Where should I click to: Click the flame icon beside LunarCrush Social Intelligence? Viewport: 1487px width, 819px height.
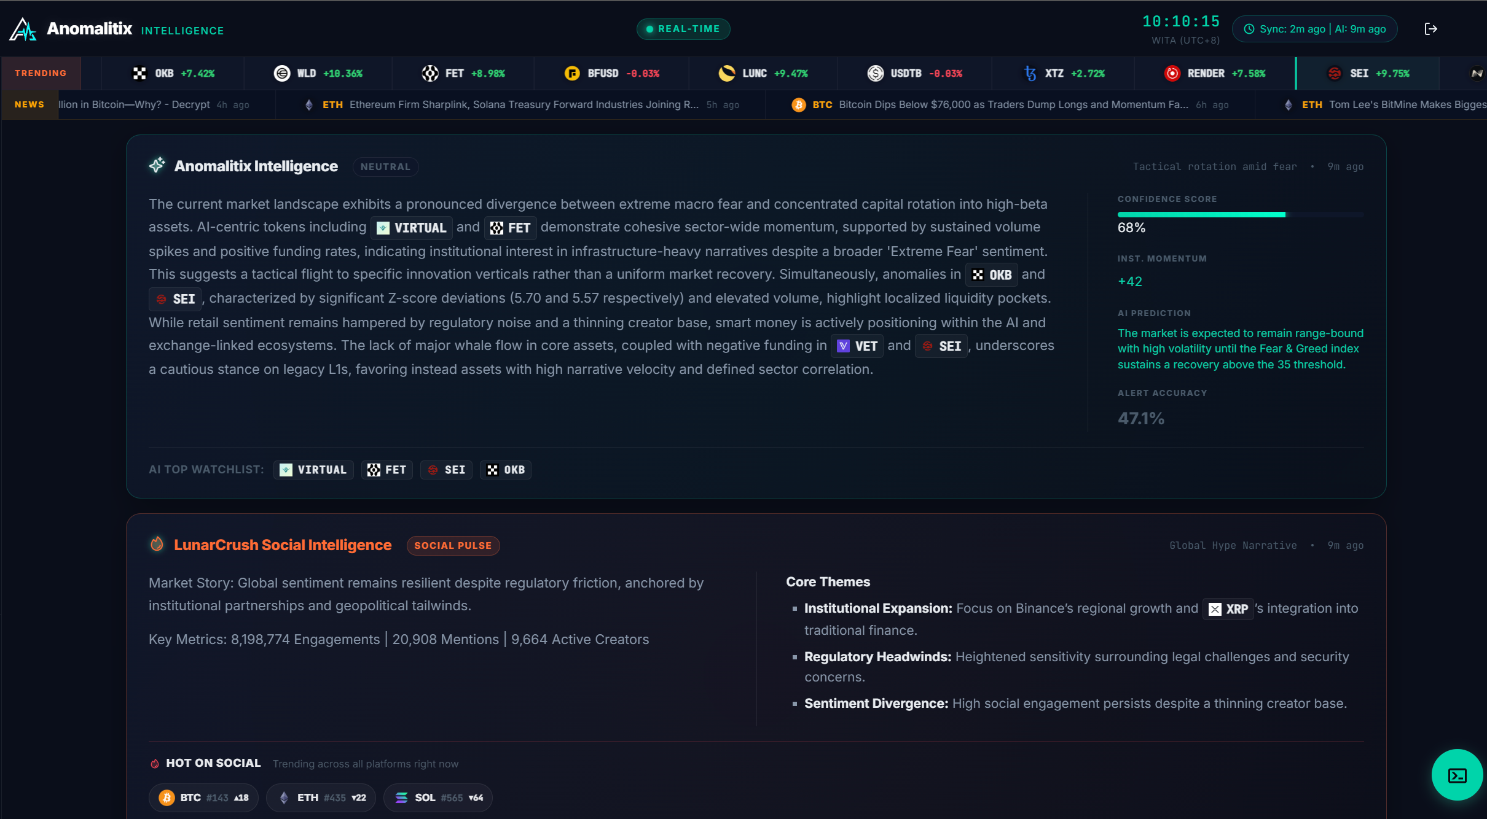(157, 544)
